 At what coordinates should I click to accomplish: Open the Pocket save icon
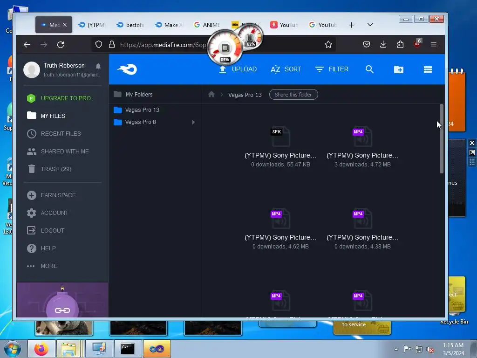pyautogui.click(x=367, y=44)
